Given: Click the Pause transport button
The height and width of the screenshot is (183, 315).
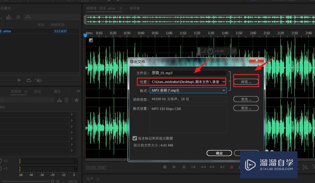Looking at the screenshot, I should 184,167.
